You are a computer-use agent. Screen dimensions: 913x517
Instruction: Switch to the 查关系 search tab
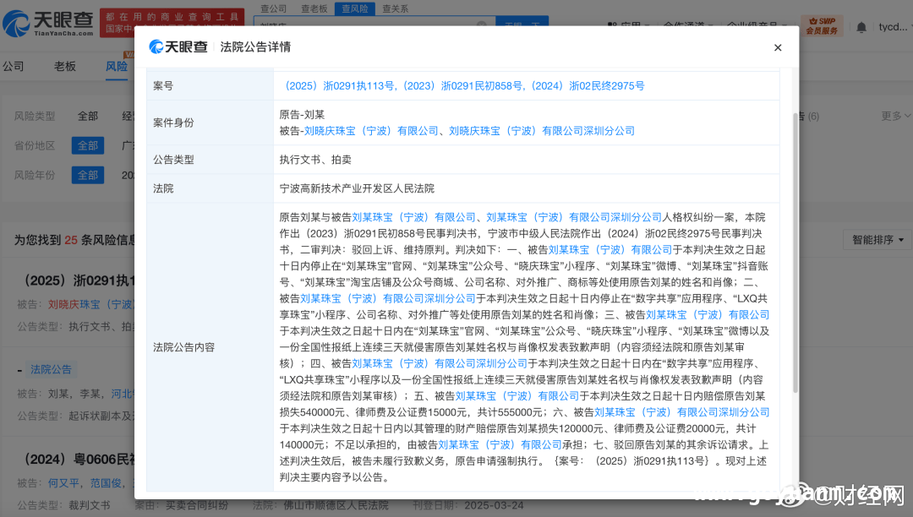[x=396, y=8]
